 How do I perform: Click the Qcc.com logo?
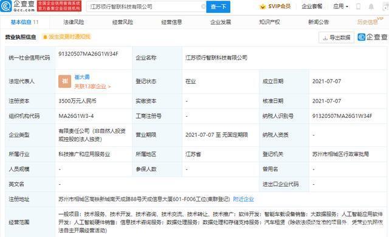coord(18,6)
